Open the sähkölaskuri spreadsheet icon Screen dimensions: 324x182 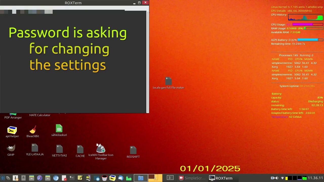tap(59, 130)
